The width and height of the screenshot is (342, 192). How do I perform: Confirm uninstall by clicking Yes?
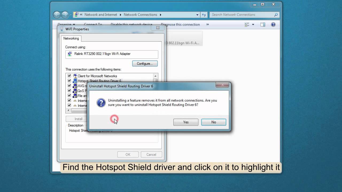(186, 122)
